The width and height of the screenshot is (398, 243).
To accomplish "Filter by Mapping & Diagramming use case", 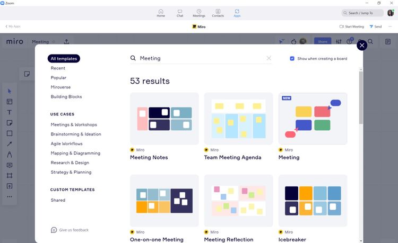I will click(x=75, y=153).
